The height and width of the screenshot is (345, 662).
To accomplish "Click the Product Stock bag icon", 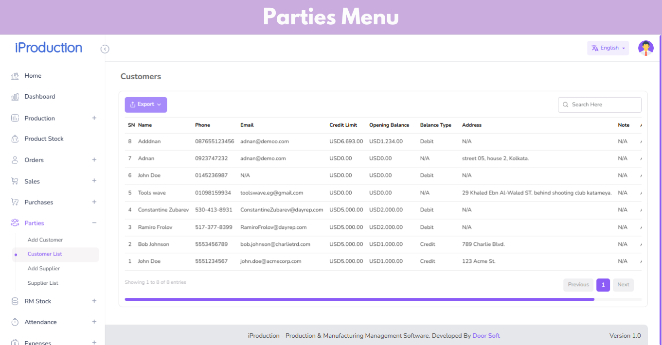I will (x=15, y=139).
